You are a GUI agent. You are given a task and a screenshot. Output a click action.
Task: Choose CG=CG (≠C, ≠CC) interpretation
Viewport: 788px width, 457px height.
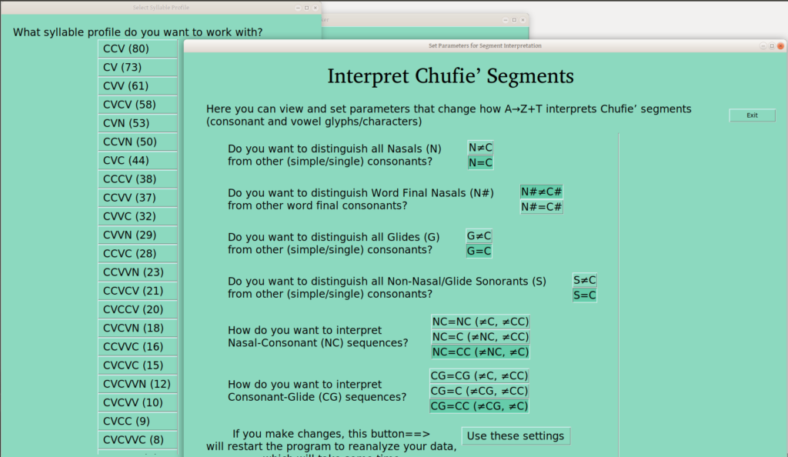[x=479, y=375]
